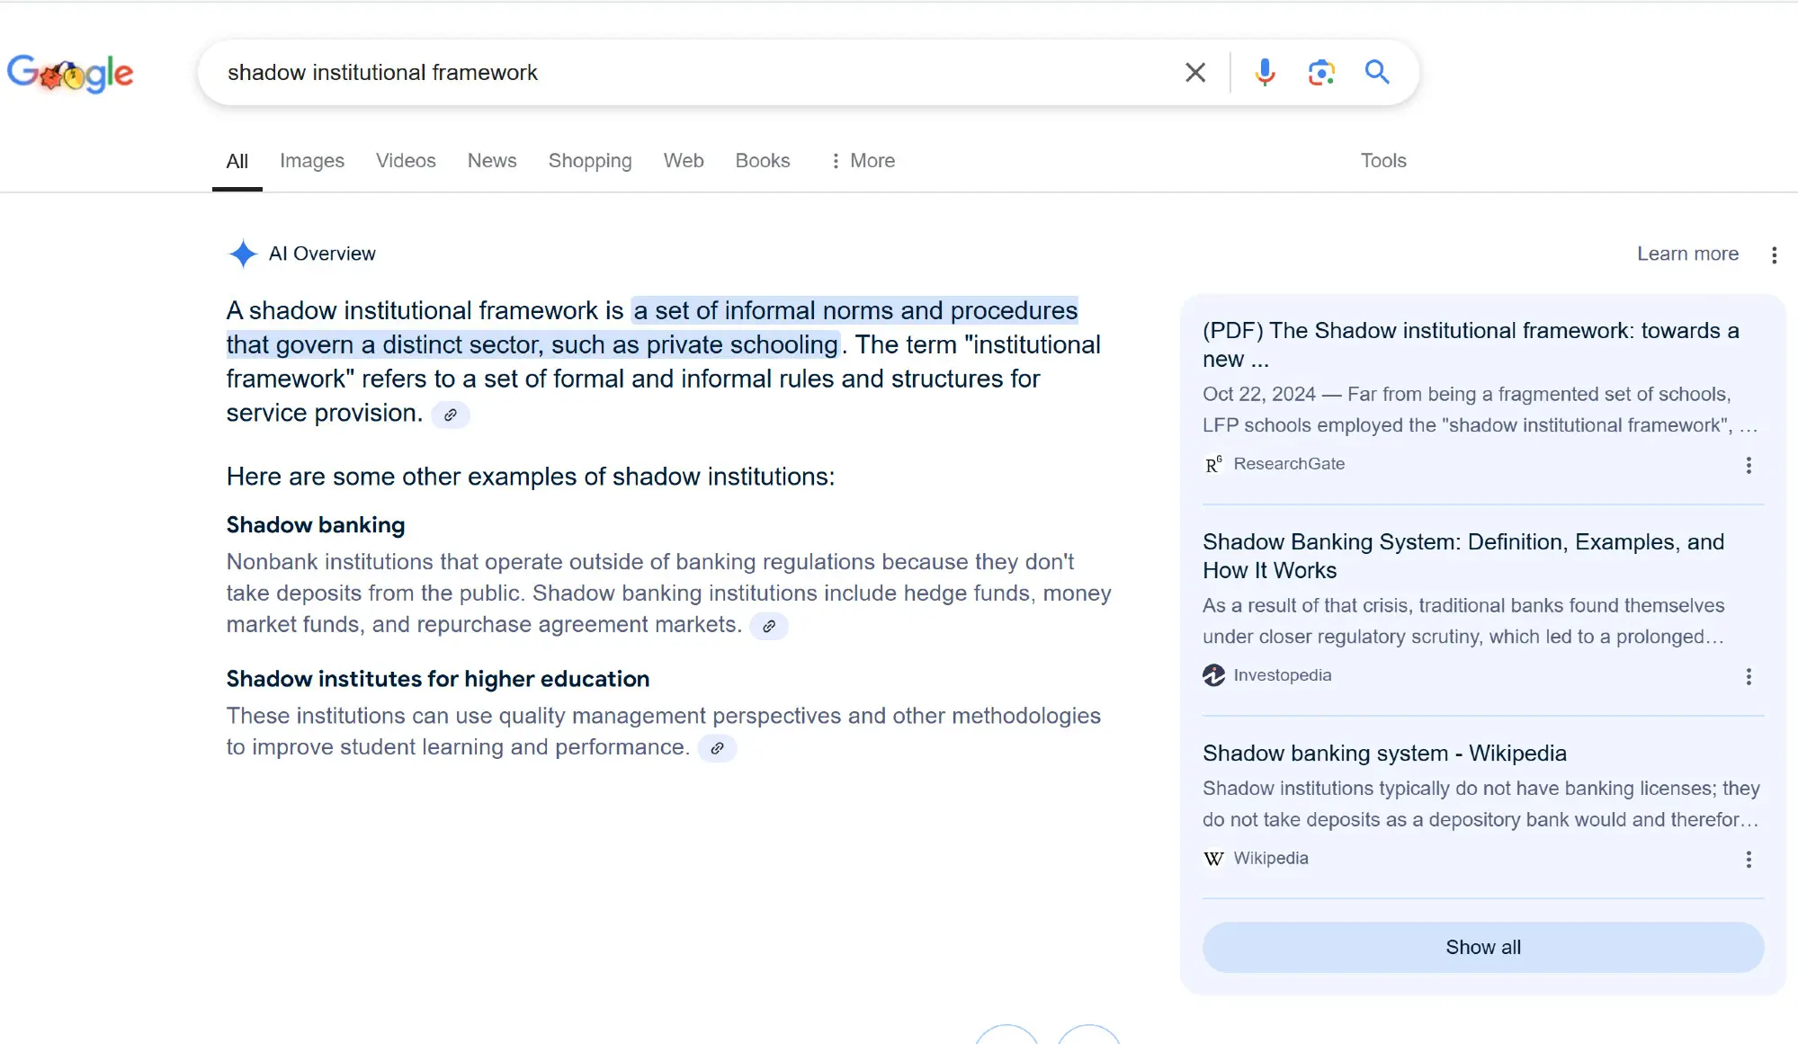Click 'Shadow institutes for higher education' heading
This screenshot has height=1044, width=1798.
438,679
